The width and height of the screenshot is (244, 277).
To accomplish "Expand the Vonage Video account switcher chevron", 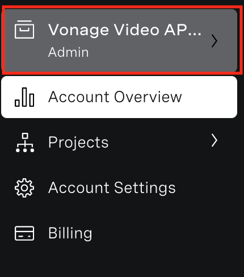I will (x=214, y=41).
